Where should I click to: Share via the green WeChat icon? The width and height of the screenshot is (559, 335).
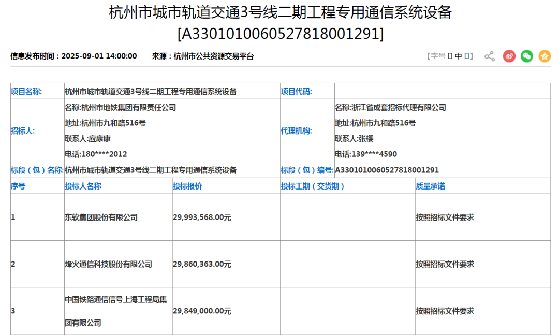tap(527, 56)
